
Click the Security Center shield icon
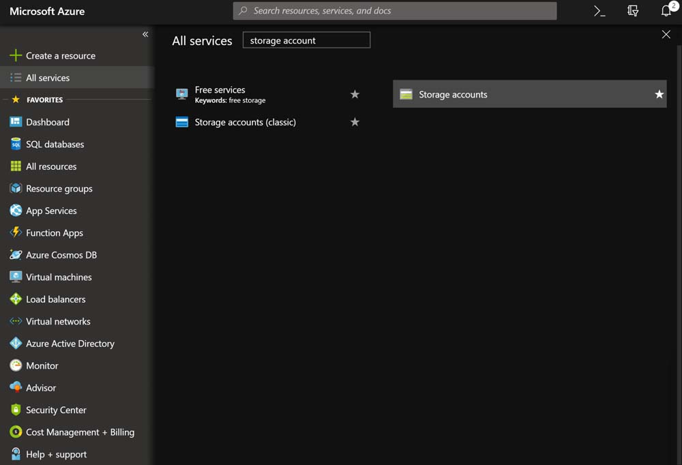point(16,410)
